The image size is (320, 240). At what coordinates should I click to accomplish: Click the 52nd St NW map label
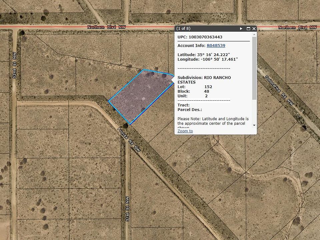[14, 65]
